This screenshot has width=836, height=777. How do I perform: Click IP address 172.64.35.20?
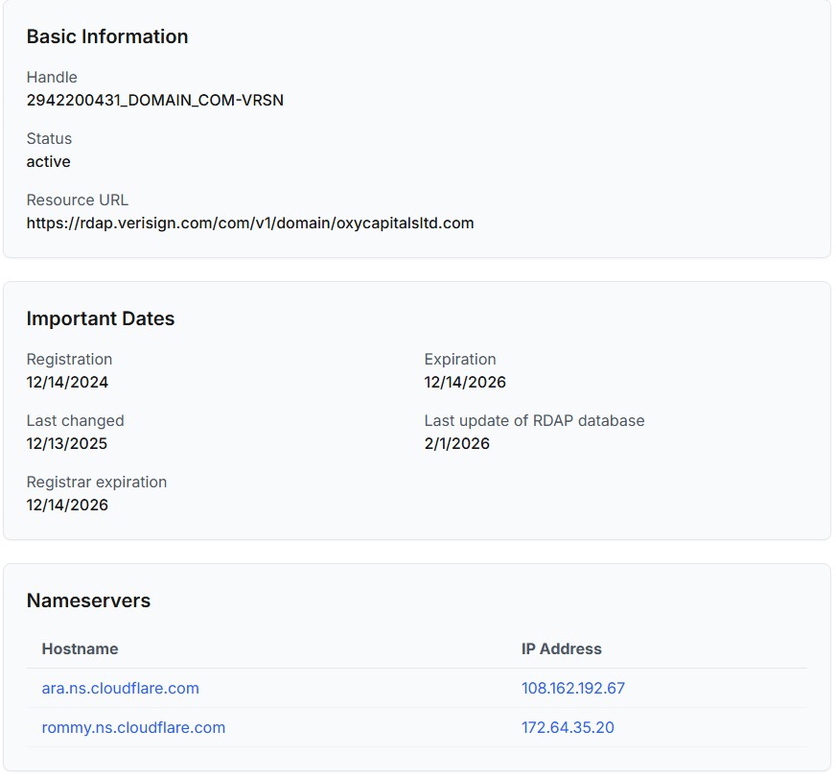pyautogui.click(x=568, y=727)
